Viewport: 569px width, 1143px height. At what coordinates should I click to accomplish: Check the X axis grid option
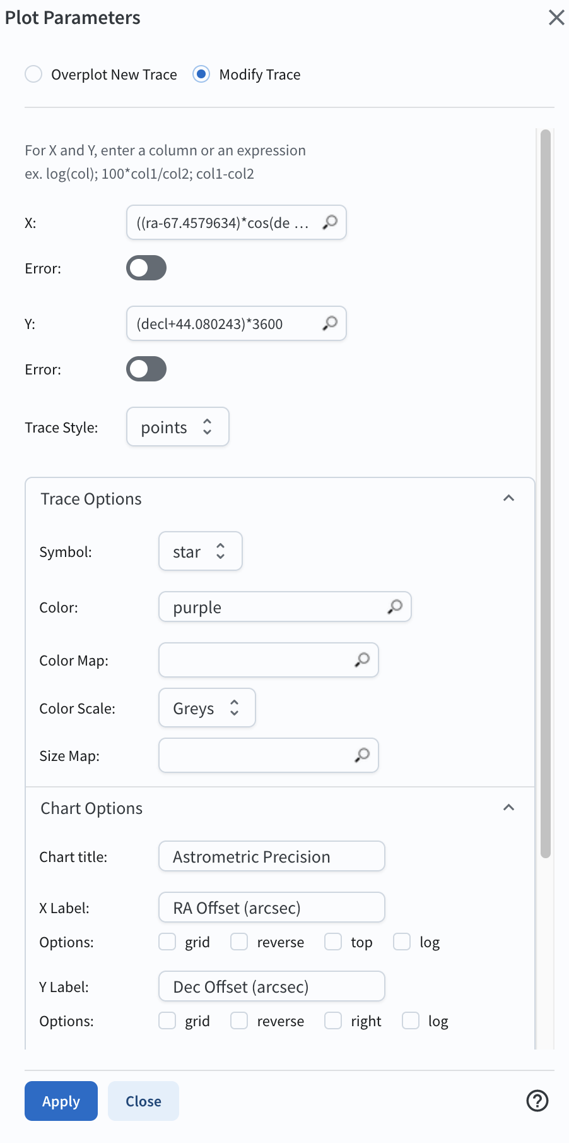[167, 942]
